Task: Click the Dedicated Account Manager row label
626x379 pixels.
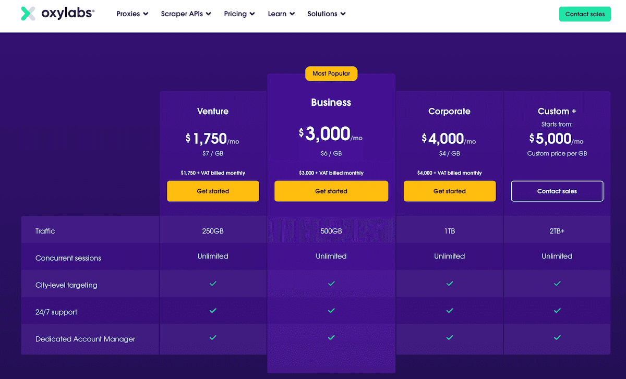Action: pyautogui.click(x=86, y=339)
